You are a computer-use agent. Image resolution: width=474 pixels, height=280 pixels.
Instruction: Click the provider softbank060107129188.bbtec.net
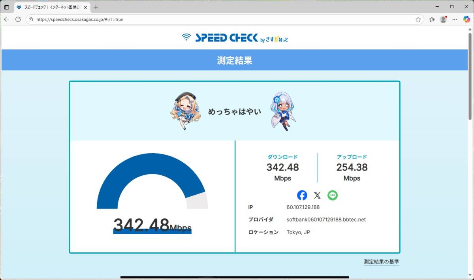(326, 220)
